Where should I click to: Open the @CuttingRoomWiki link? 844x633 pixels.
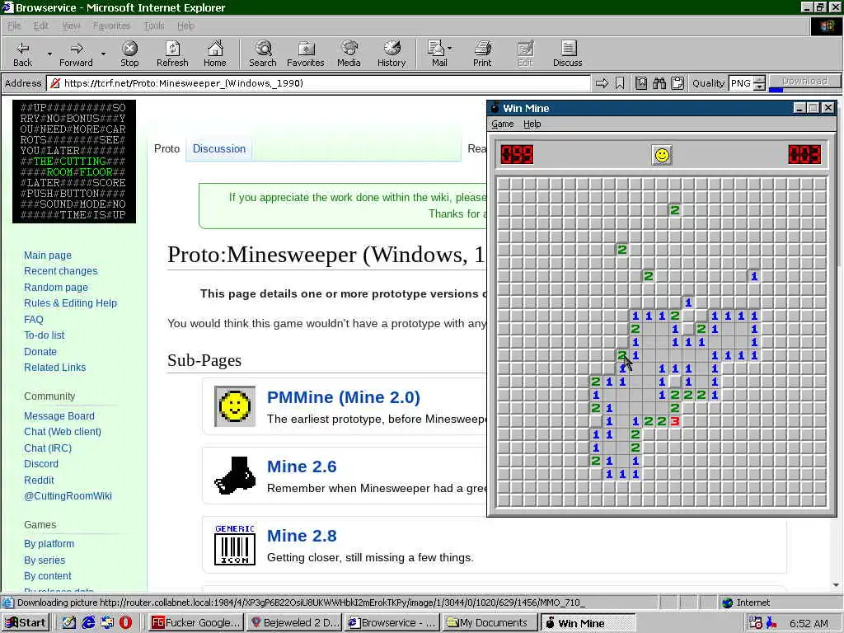point(68,495)
